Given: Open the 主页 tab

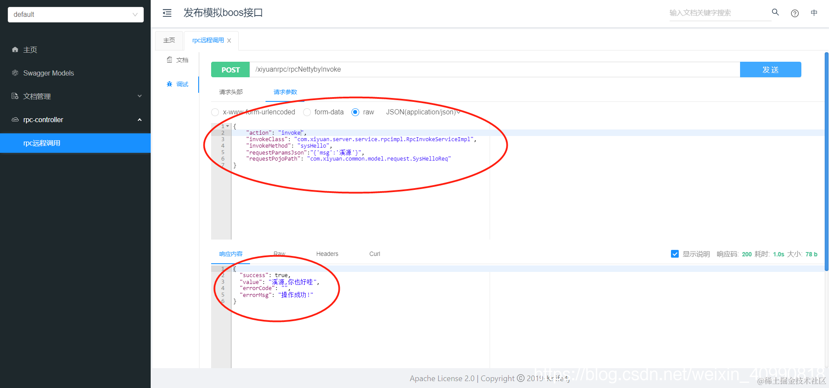Looking at the screenshot, I should tap(169, 41).
